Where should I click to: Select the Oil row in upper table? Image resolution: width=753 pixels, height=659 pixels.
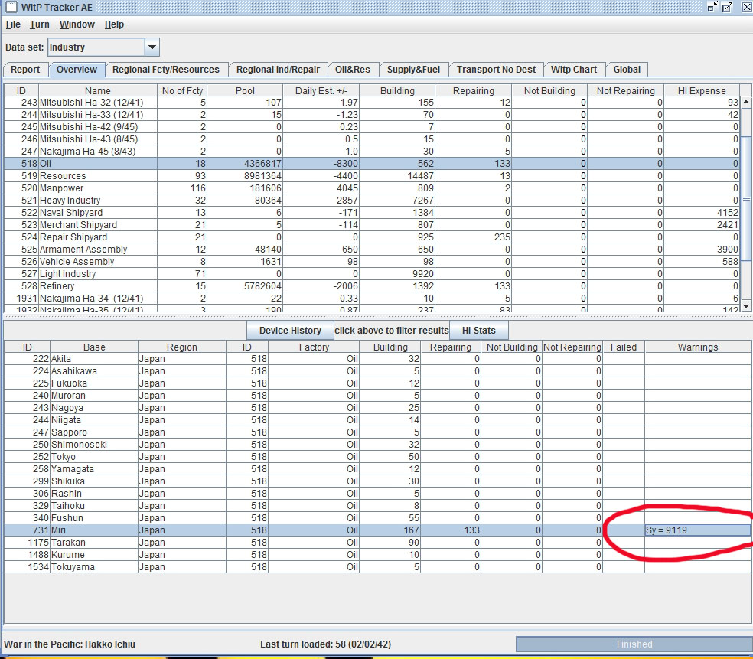[x=372, y=163]
